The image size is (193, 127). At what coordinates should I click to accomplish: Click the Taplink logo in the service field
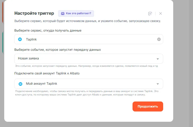20,39
